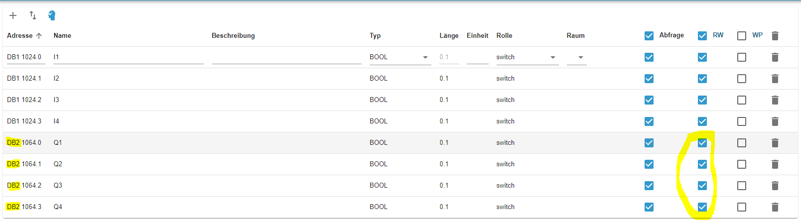Delete row I2 using its trash icon

(x=775, y=79)
